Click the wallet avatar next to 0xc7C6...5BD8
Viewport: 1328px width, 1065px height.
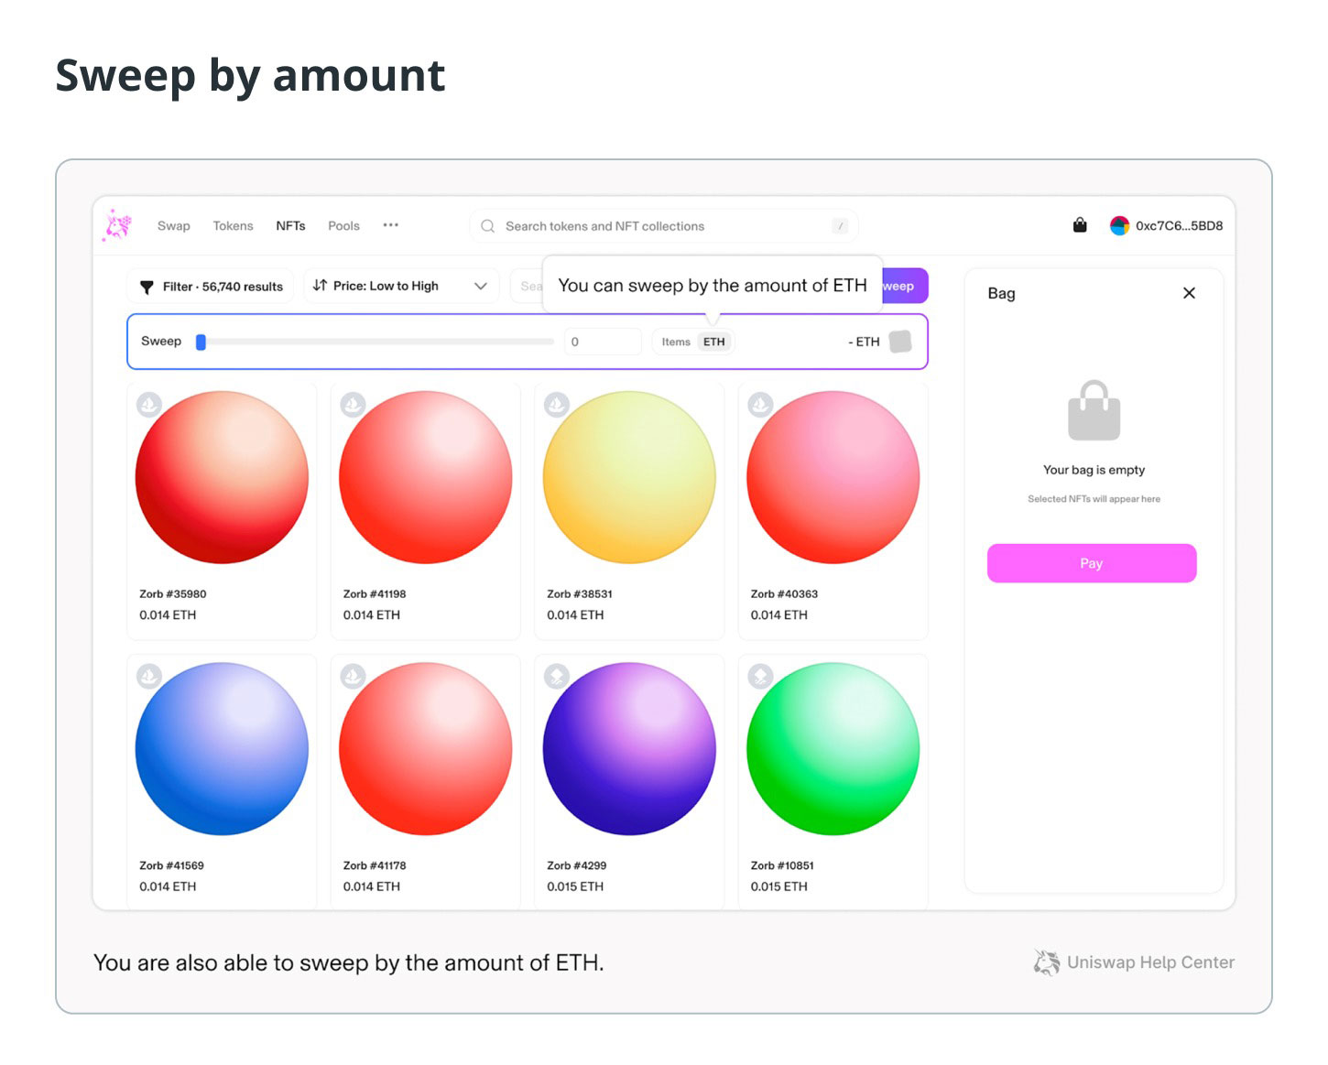point(1119,226)
